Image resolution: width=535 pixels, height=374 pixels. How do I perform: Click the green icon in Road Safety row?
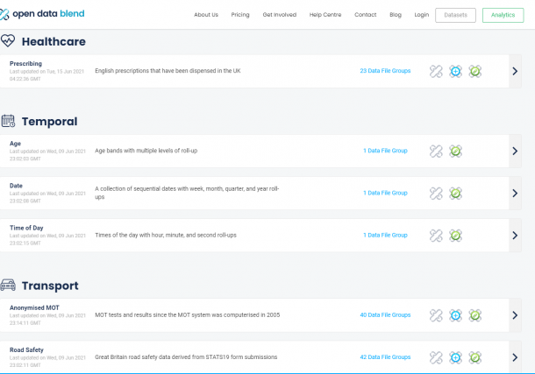(x=474, y=357)
